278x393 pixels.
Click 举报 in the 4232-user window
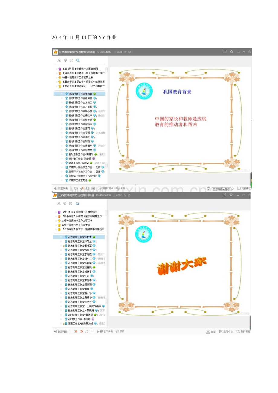(211, 332)
